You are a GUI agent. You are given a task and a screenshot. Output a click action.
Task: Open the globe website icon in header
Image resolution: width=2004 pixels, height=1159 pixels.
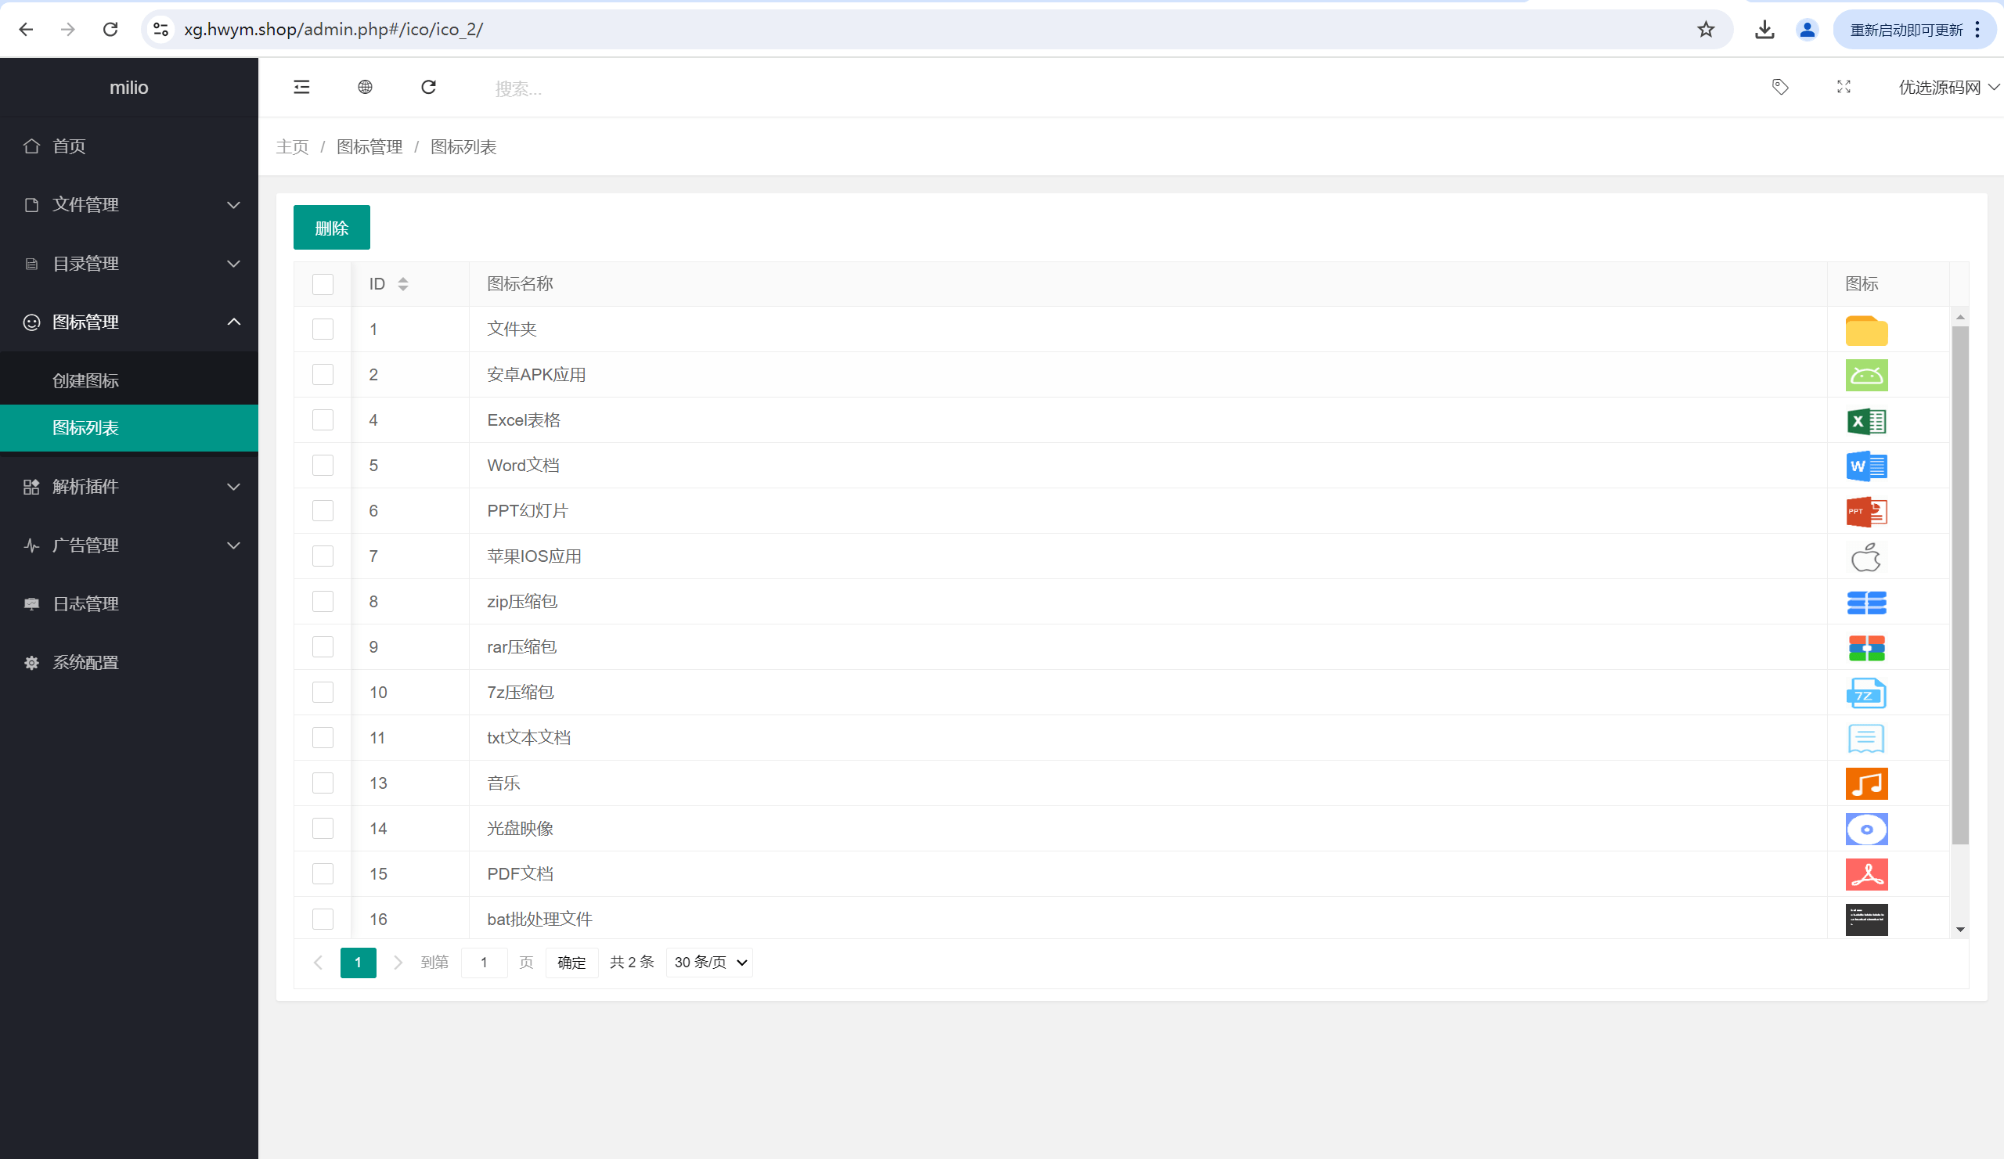point(365,88)
